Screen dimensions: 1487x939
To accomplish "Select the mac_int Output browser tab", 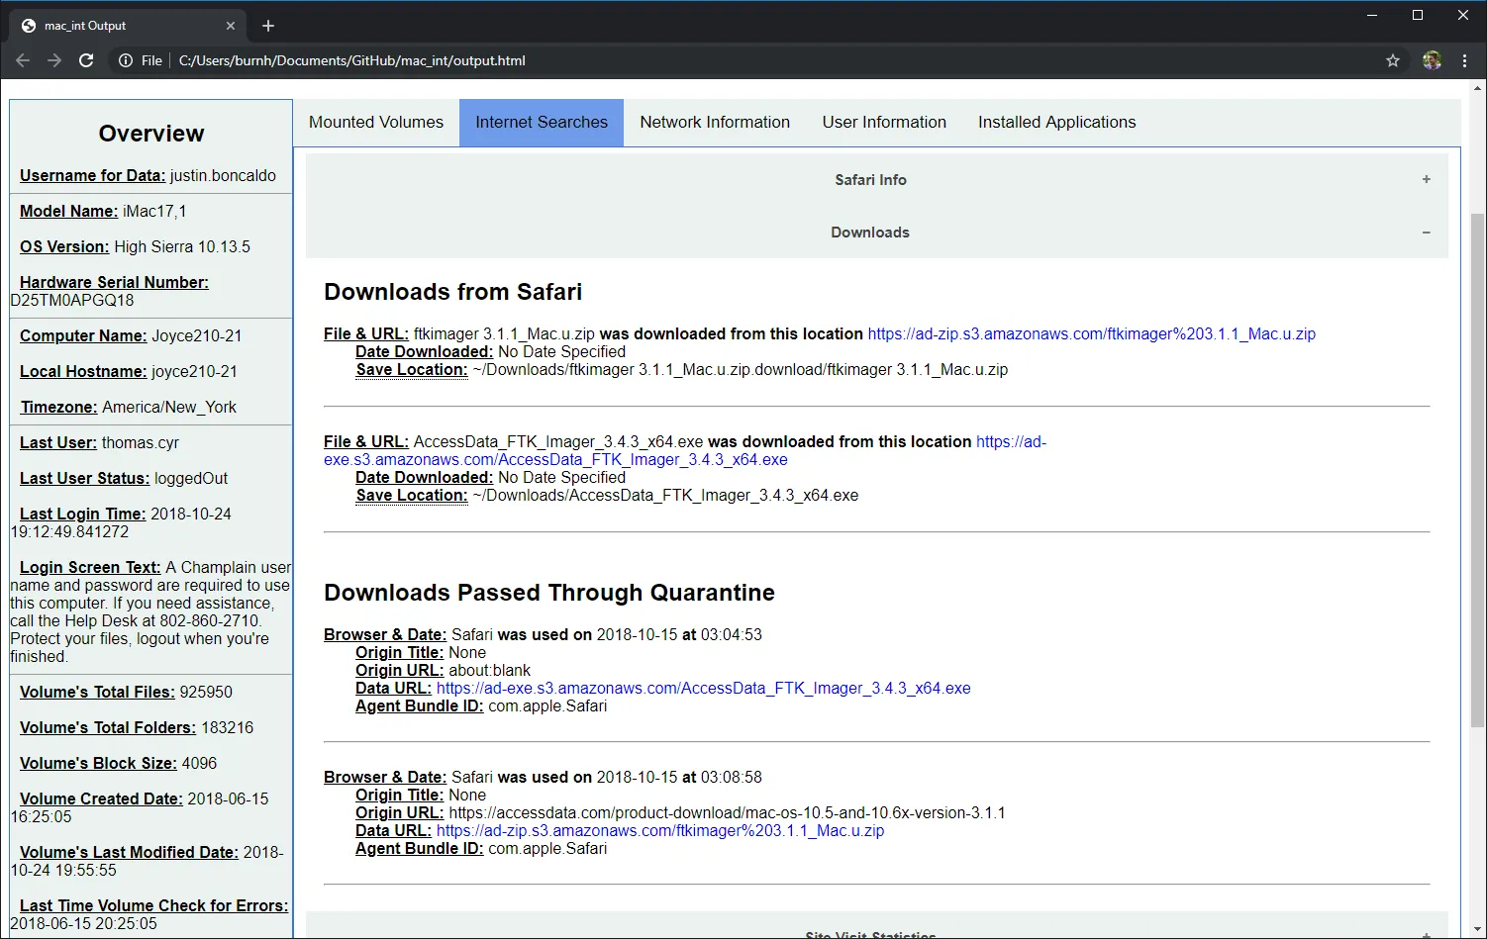I will [x=127, y=26].
